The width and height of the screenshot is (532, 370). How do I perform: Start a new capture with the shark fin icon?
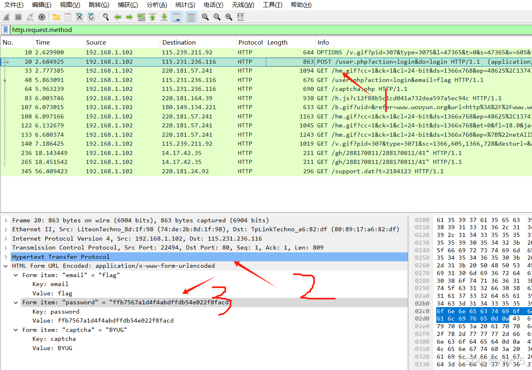point(6,17)
